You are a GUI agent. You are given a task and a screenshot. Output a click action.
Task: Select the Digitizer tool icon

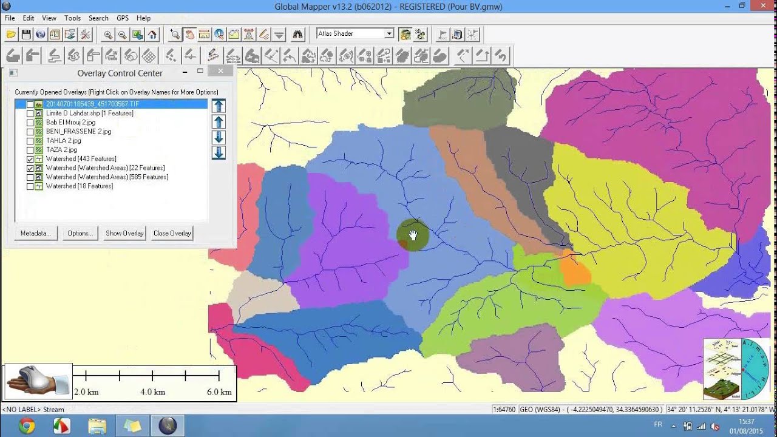(263, 35)
